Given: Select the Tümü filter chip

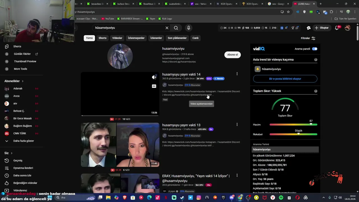Looking at the screenshot, I should [89, 38].
